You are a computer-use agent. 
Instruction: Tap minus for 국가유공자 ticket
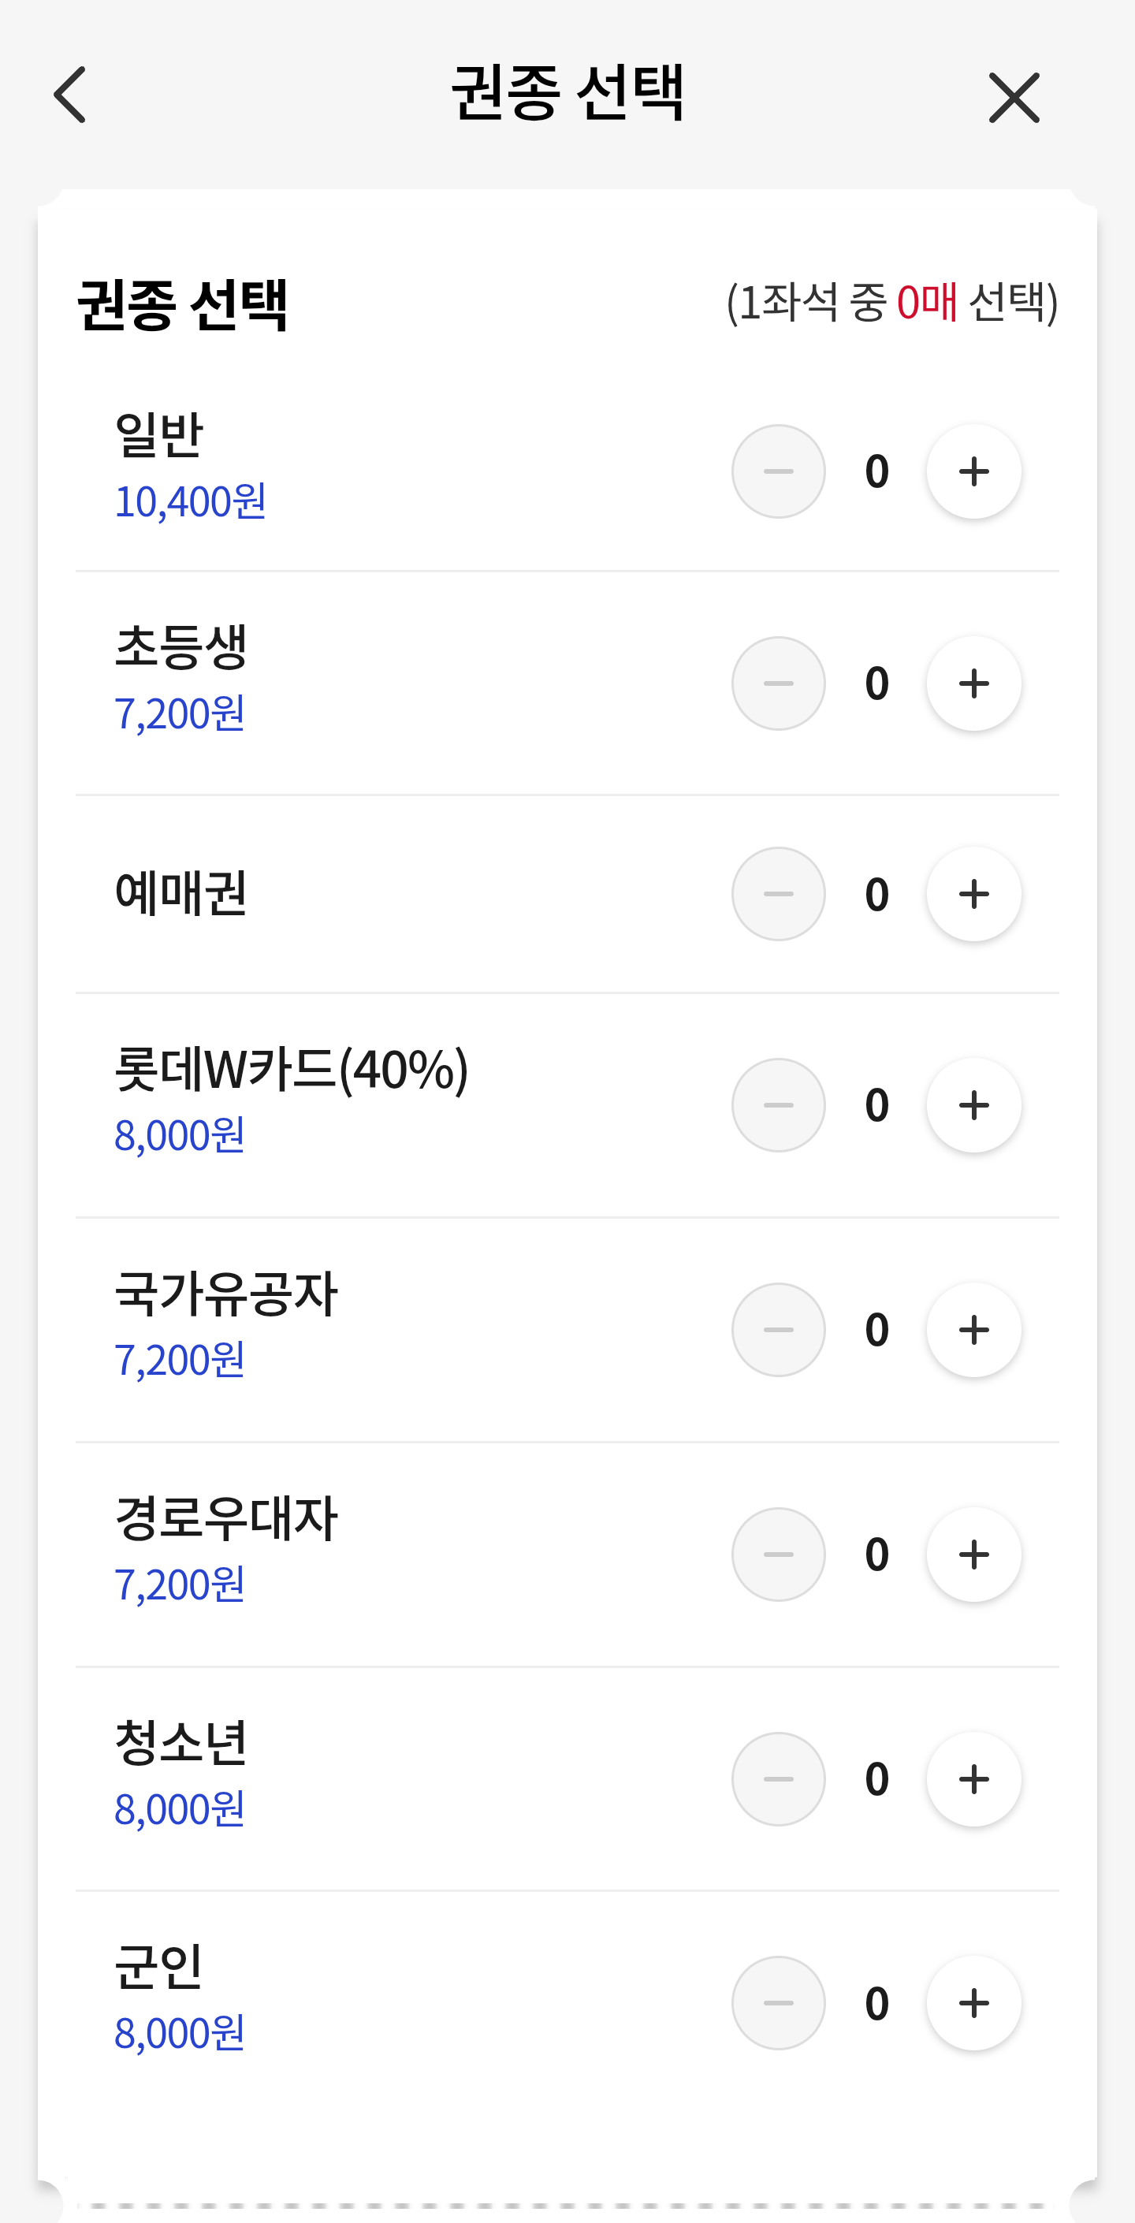pos(778,1330)
